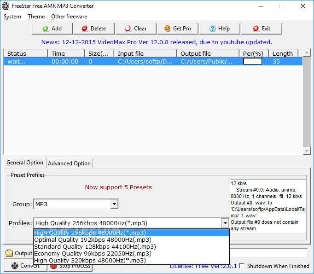The image size is (314, 274).
Task: Click the Input file column header
Action: click(x=145, y=53)
